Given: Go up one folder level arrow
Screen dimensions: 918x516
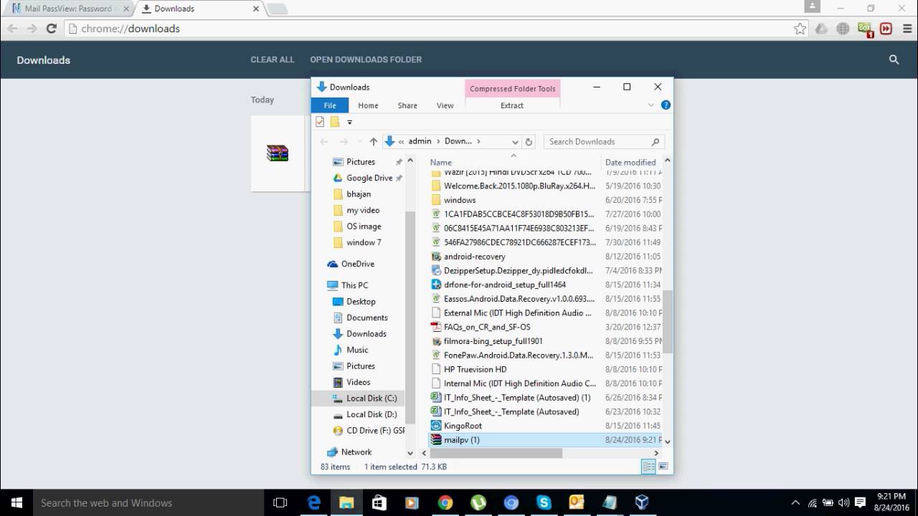Looking at the screenshot, I should point(373,142).
